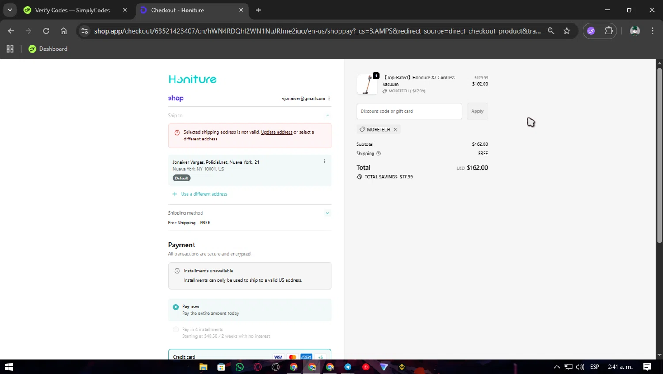Open the zoom magnifier icon in address bar
Viewport: 663px width, 374px height.
tap(551, 31)
